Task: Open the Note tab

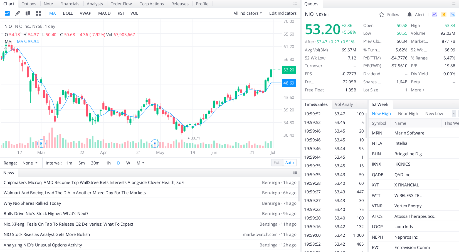Action: point(48,4)
